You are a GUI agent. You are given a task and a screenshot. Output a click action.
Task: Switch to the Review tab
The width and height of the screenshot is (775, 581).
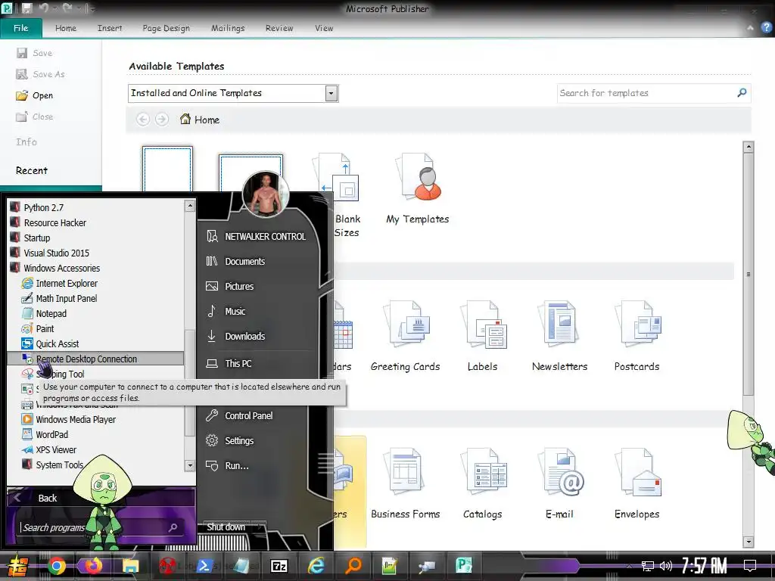click(279, 28)
